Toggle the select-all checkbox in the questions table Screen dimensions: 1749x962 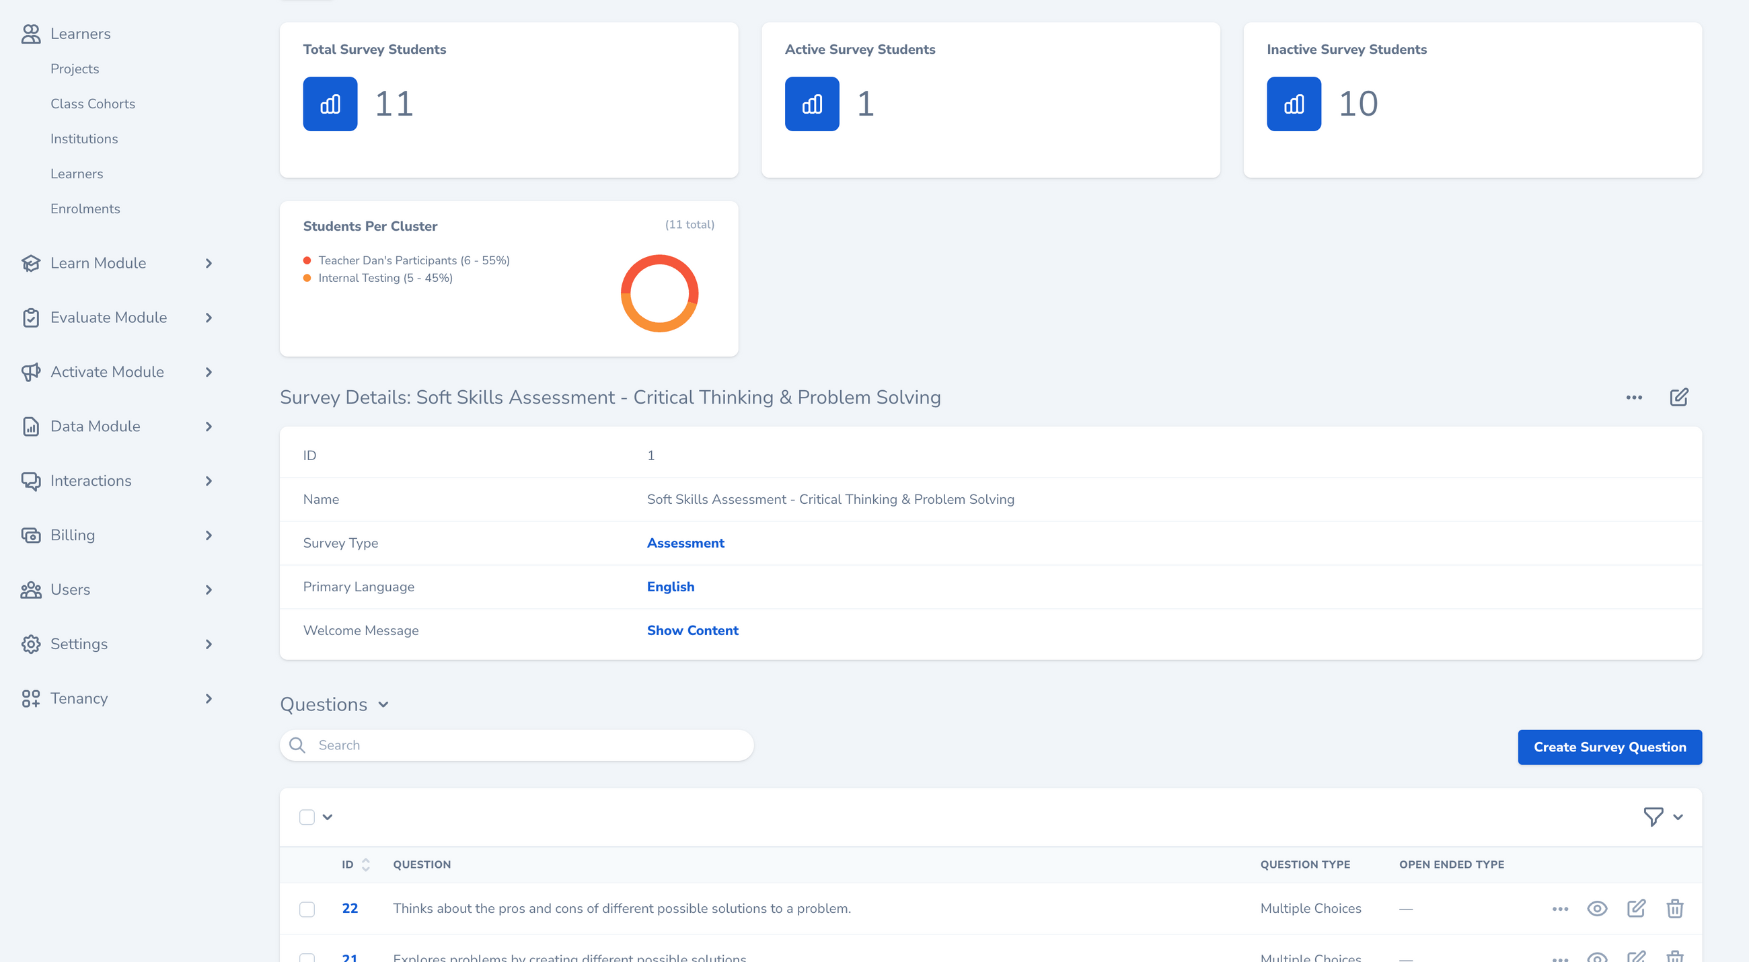[x=307, y=817]
